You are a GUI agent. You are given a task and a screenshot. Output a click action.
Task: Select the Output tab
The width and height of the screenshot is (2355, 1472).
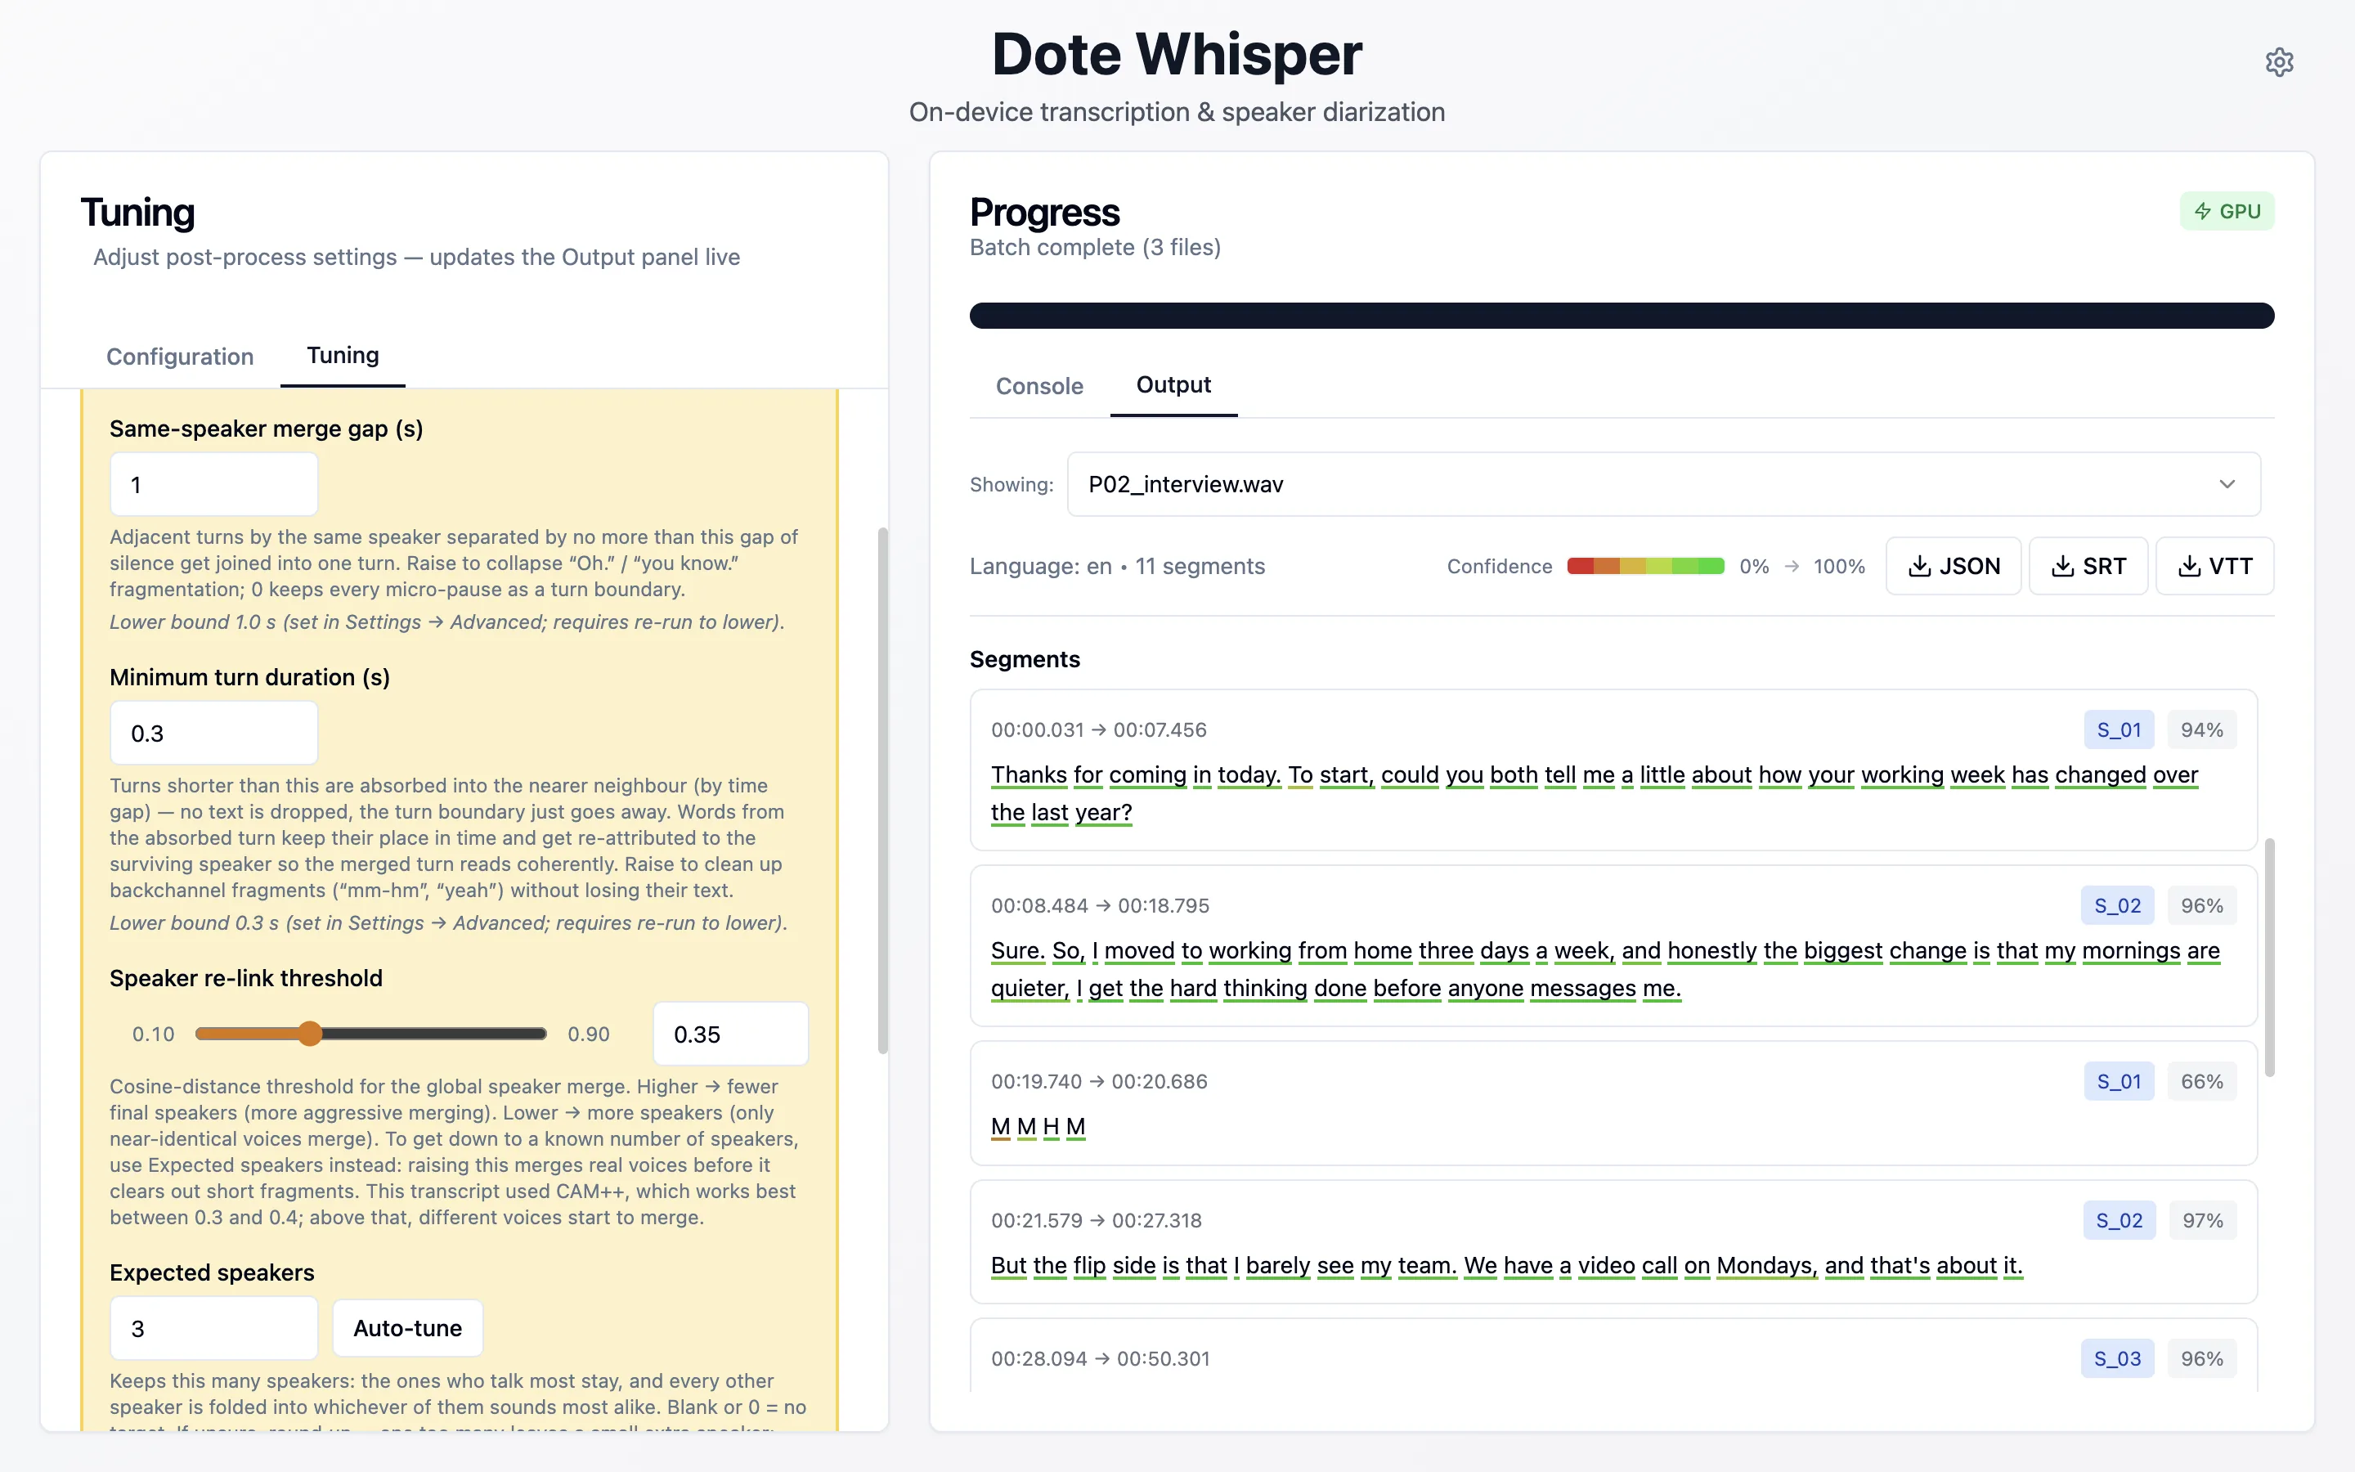pos(1173,384)
